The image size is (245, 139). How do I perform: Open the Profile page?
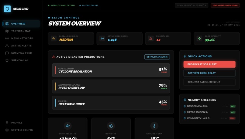(21, 123)
